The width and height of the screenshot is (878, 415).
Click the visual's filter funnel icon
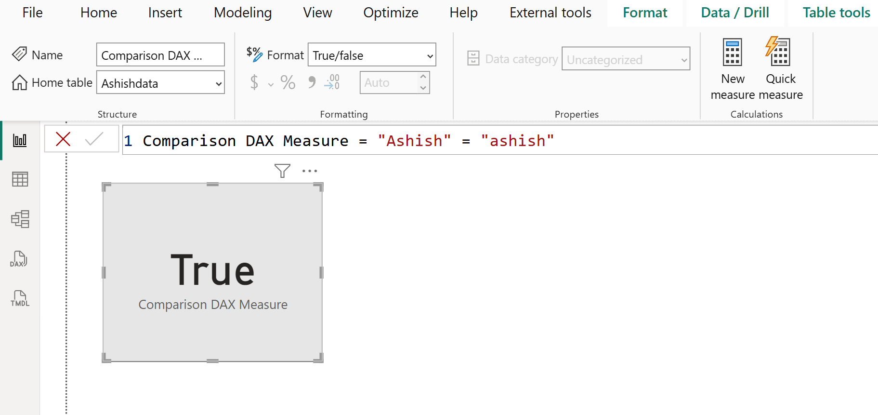click(282, 171)
